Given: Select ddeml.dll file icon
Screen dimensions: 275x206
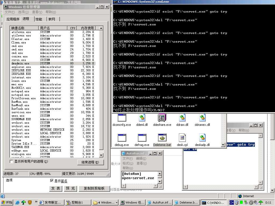Looking at the screenshot, I should [142, 118].
